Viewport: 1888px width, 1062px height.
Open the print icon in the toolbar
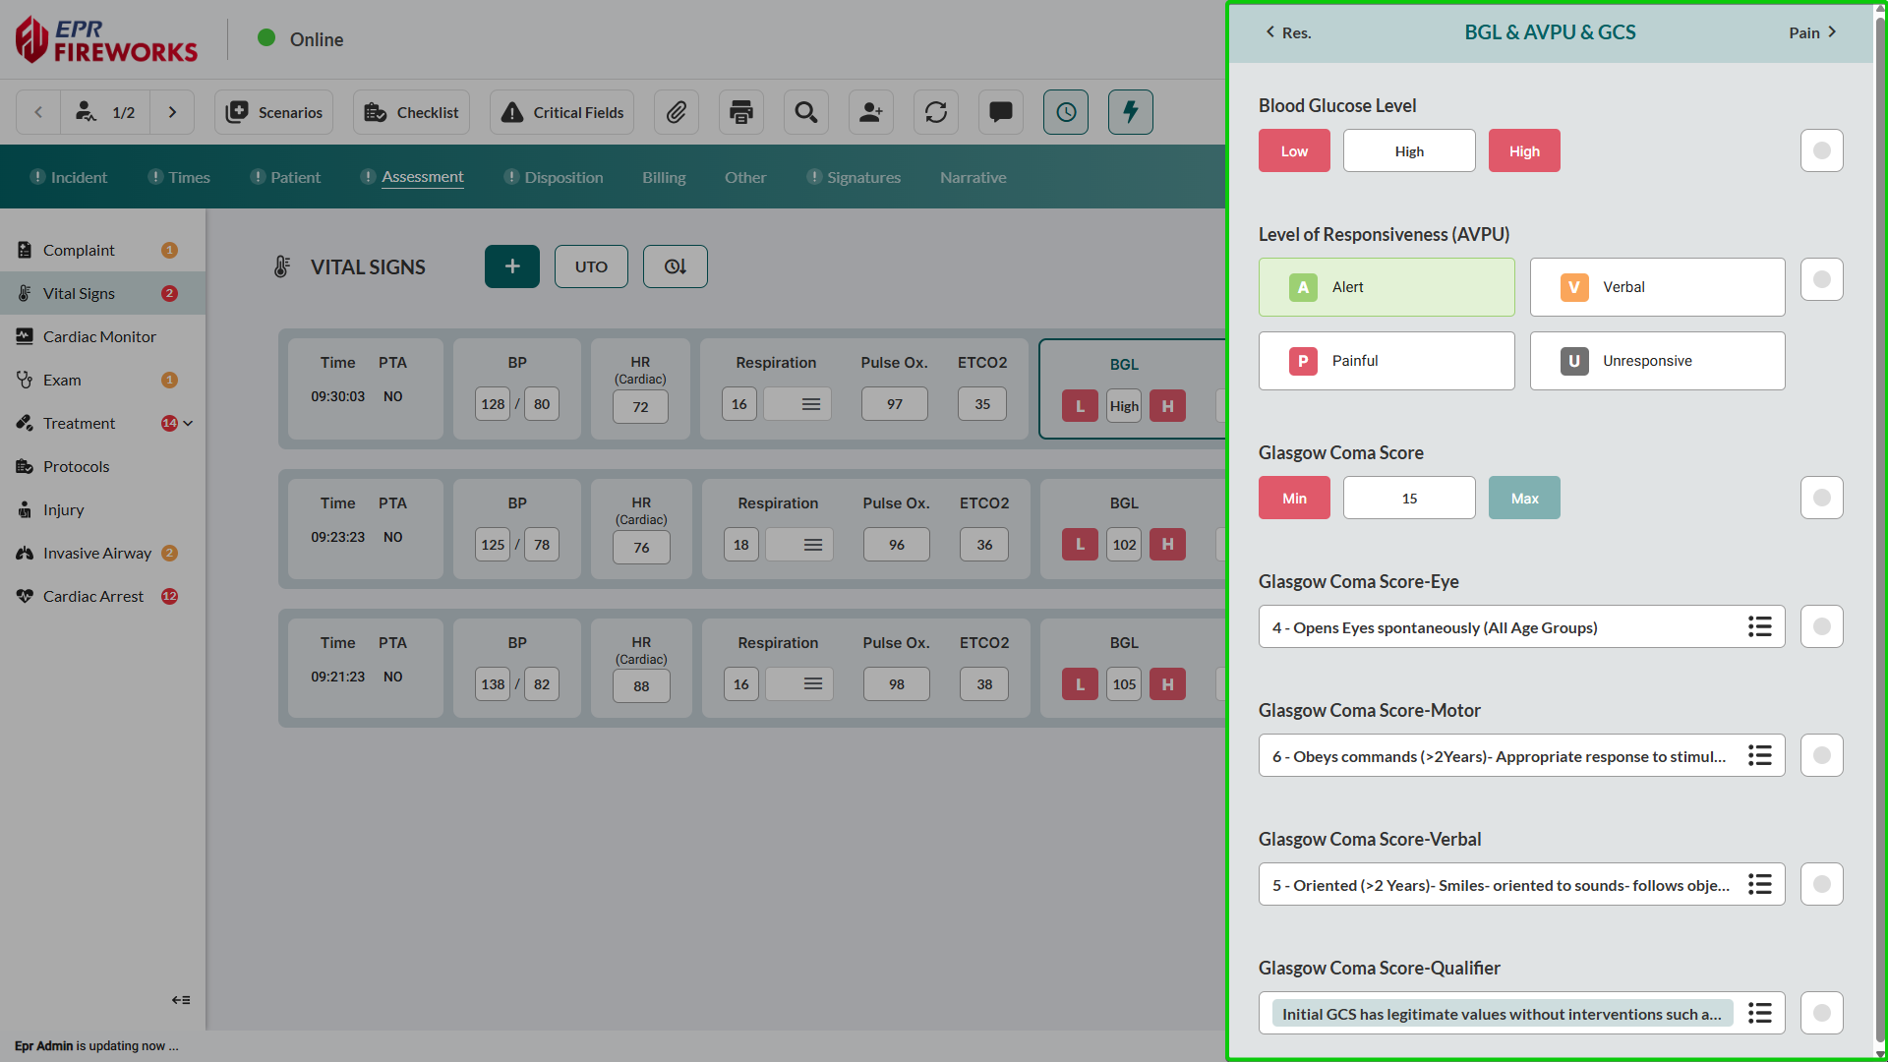click(x=740, y=112)
